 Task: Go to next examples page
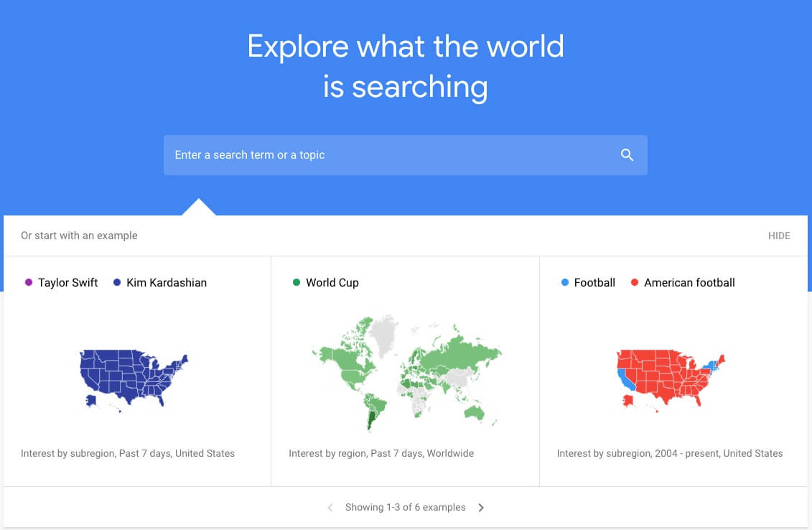[481, 508]
